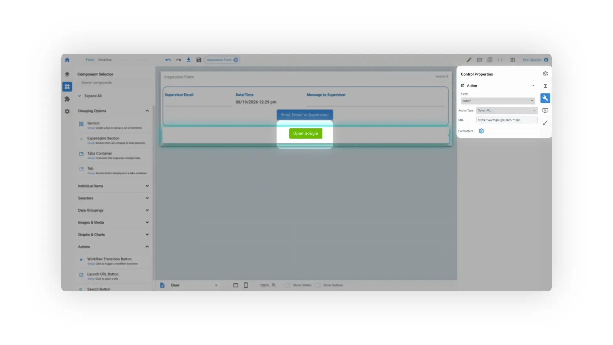Open the Action Type dropdown

[x=507, y=111]
